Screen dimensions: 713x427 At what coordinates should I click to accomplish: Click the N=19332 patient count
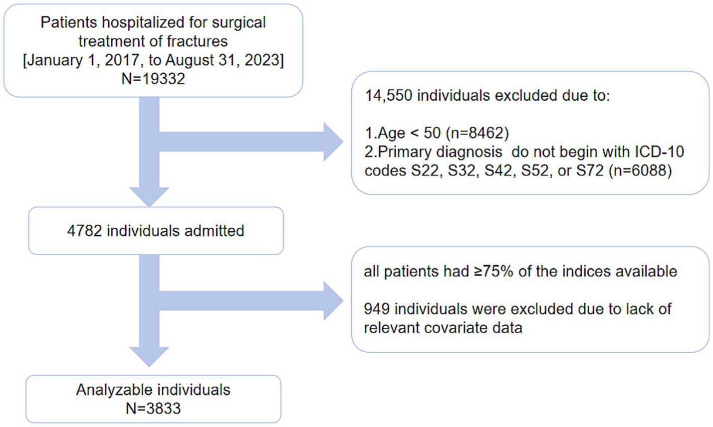point(153,79)
